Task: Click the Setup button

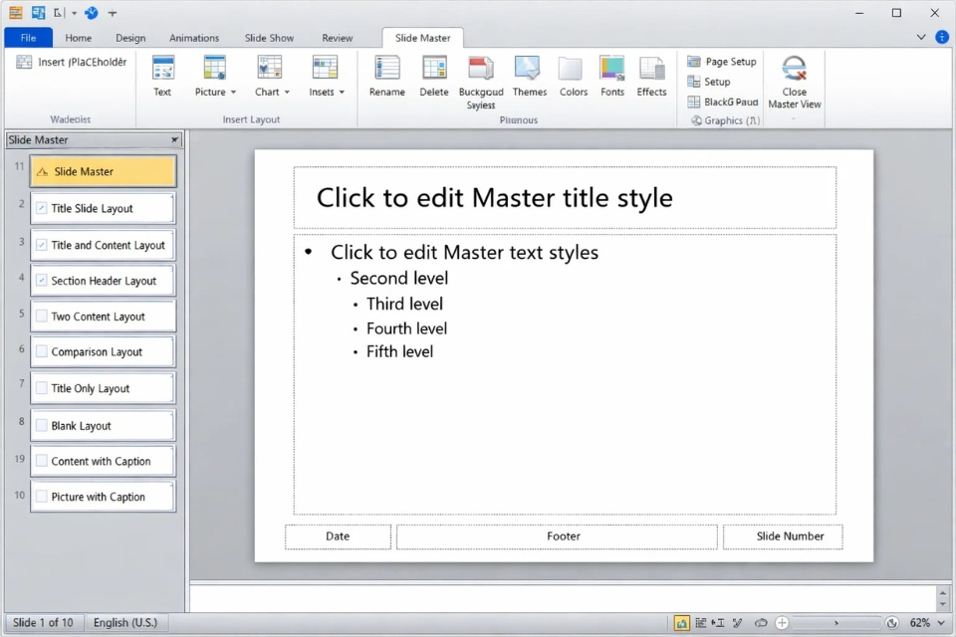Action: [x=712, y=81]
